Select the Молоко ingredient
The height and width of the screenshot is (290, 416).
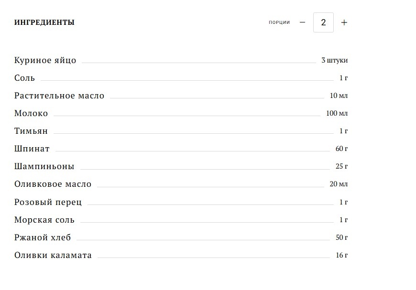pos(31,114)
